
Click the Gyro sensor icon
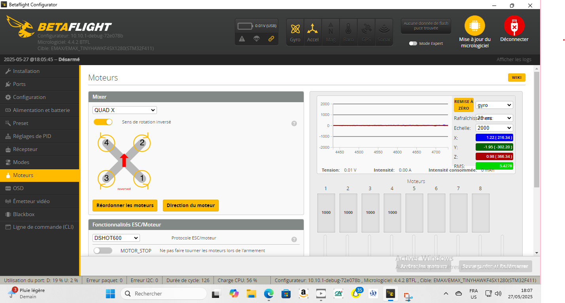(x=295, y=32)
